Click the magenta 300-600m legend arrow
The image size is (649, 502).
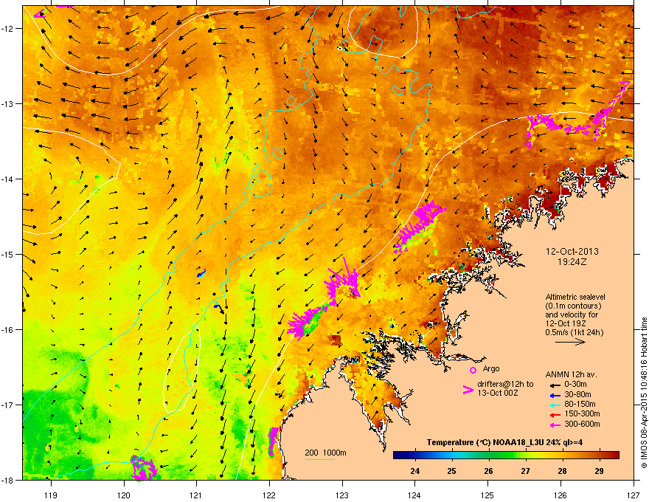[554, 424]
